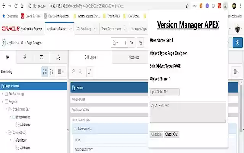Group rendering tree by component type

pyautogui.click(x=51, y=72)
